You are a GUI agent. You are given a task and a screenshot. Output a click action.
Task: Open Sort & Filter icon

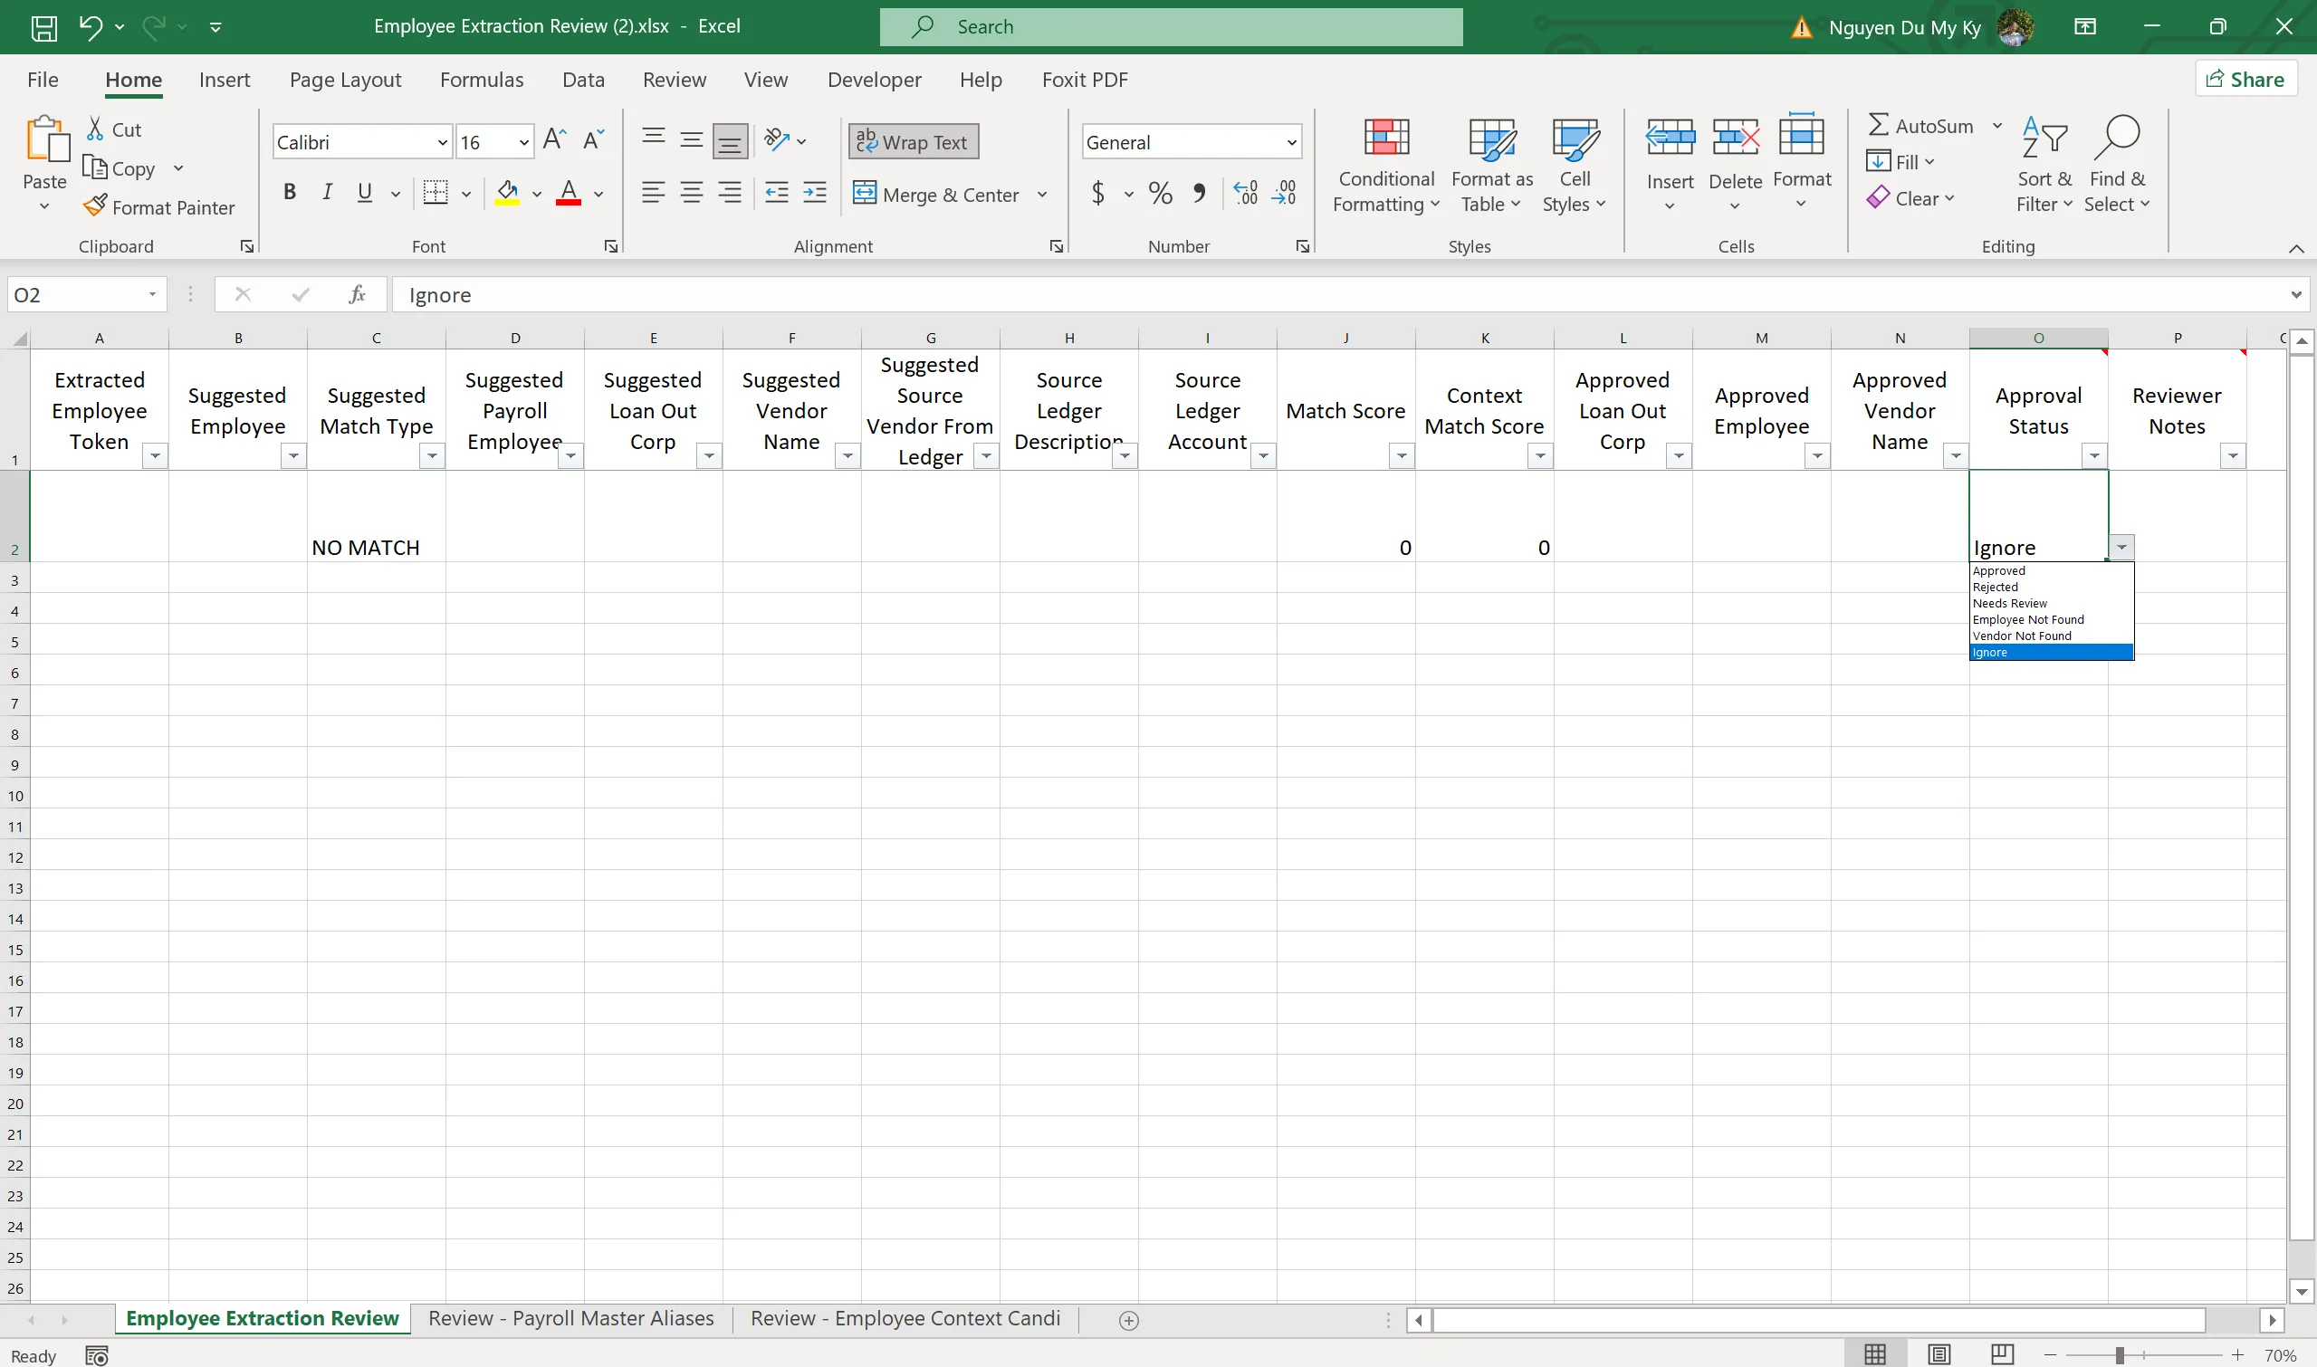2044,139
